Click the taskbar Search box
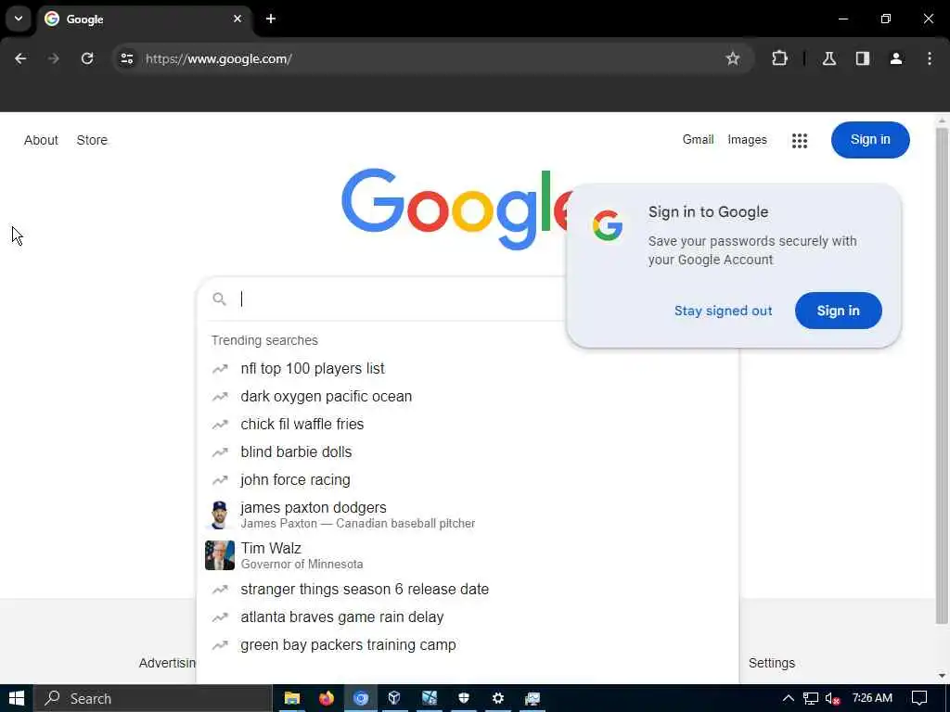Screen dimensions: 950x712 pos(153,698)
